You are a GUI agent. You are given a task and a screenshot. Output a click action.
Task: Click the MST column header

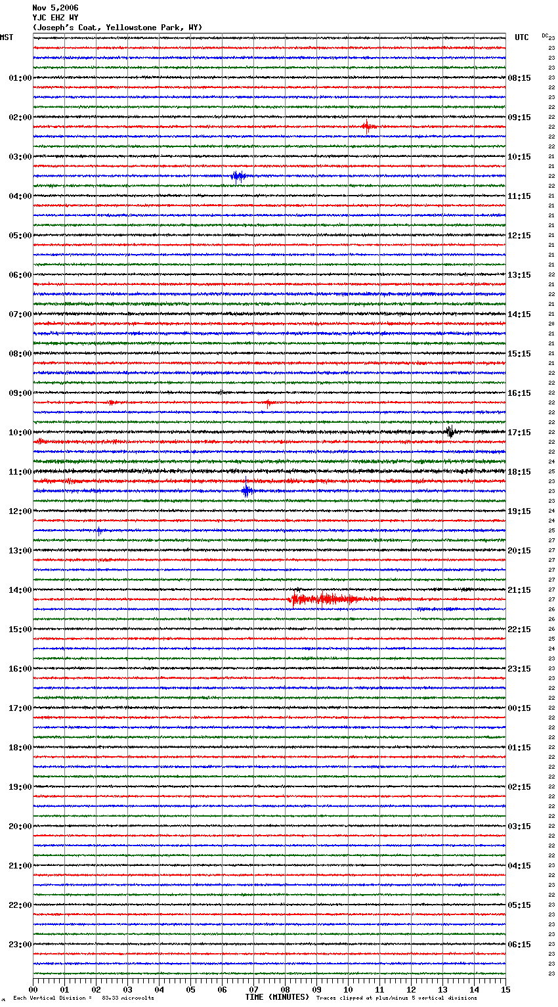(x=7, y=37)
